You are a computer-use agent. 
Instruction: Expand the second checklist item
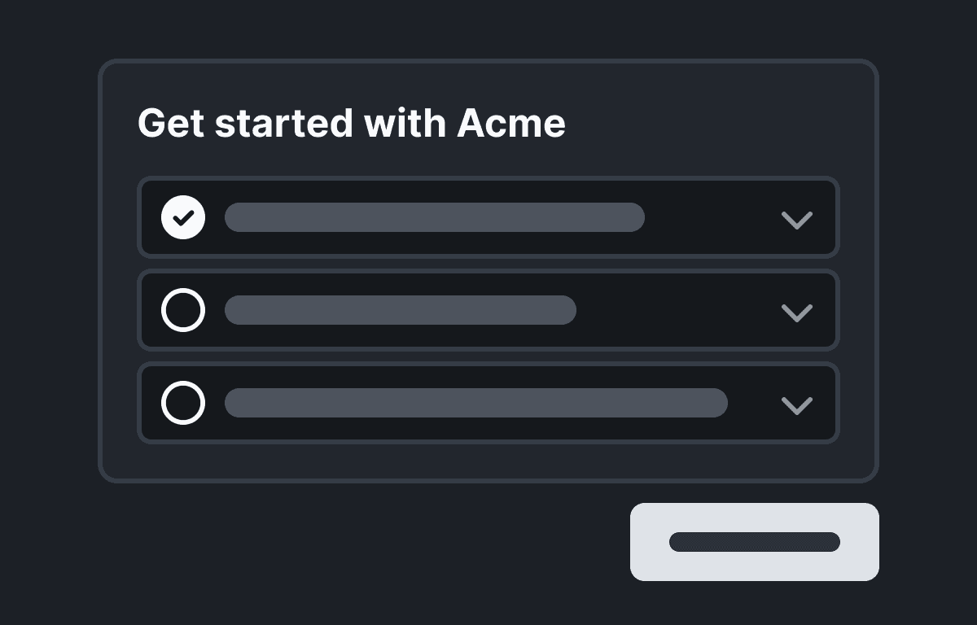[797, 312]
